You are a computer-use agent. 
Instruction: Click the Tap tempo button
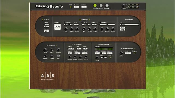46,26
